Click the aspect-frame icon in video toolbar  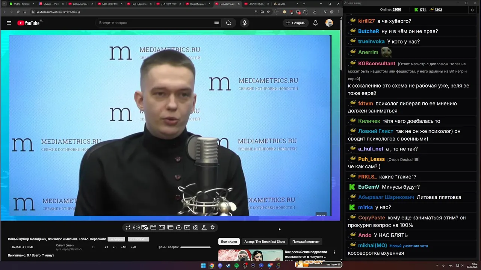162,227
